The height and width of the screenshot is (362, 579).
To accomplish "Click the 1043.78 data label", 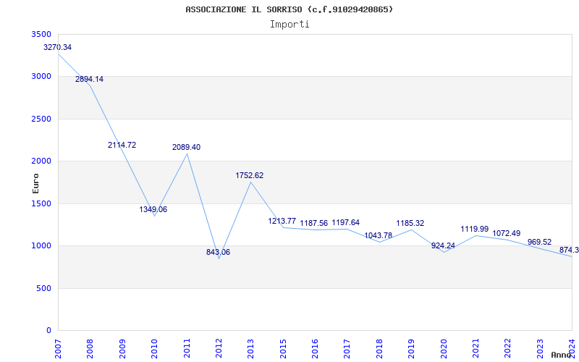I will click(378, 235).
